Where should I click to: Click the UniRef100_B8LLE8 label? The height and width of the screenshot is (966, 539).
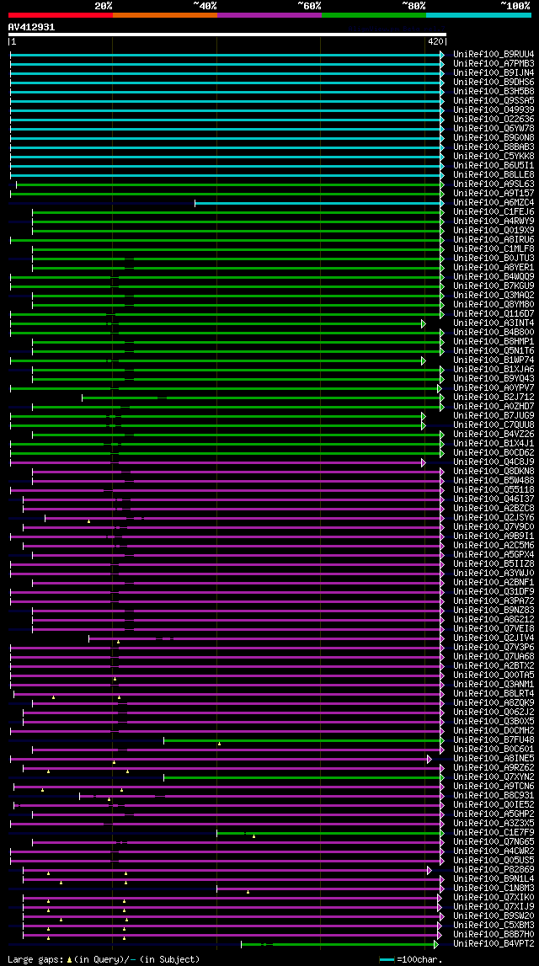pyautogui.click(x=494, y=175)
